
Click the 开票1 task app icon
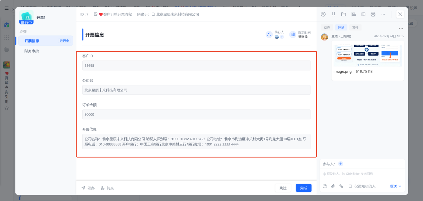26,17
